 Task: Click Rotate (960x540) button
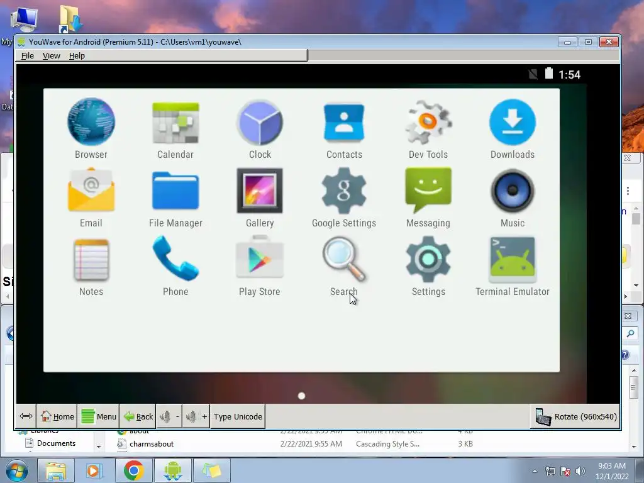[575, 416]
